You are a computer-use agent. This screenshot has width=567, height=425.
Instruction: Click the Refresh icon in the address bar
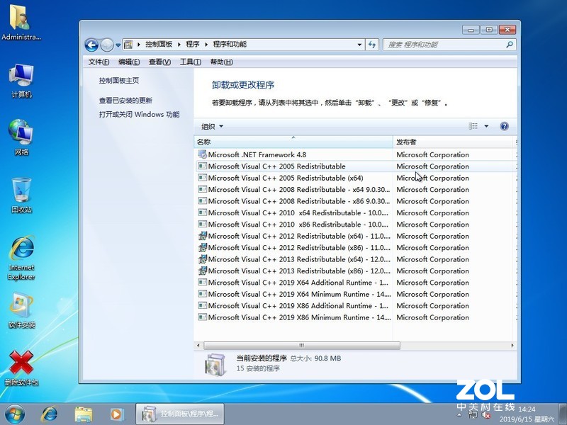(x=372, y=44)
